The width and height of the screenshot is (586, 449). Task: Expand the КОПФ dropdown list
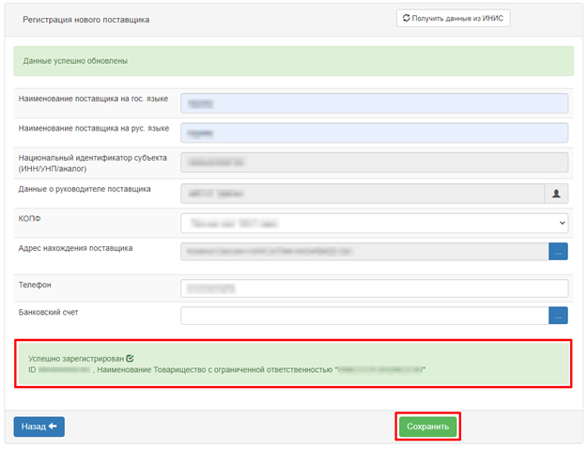[375, 224]
